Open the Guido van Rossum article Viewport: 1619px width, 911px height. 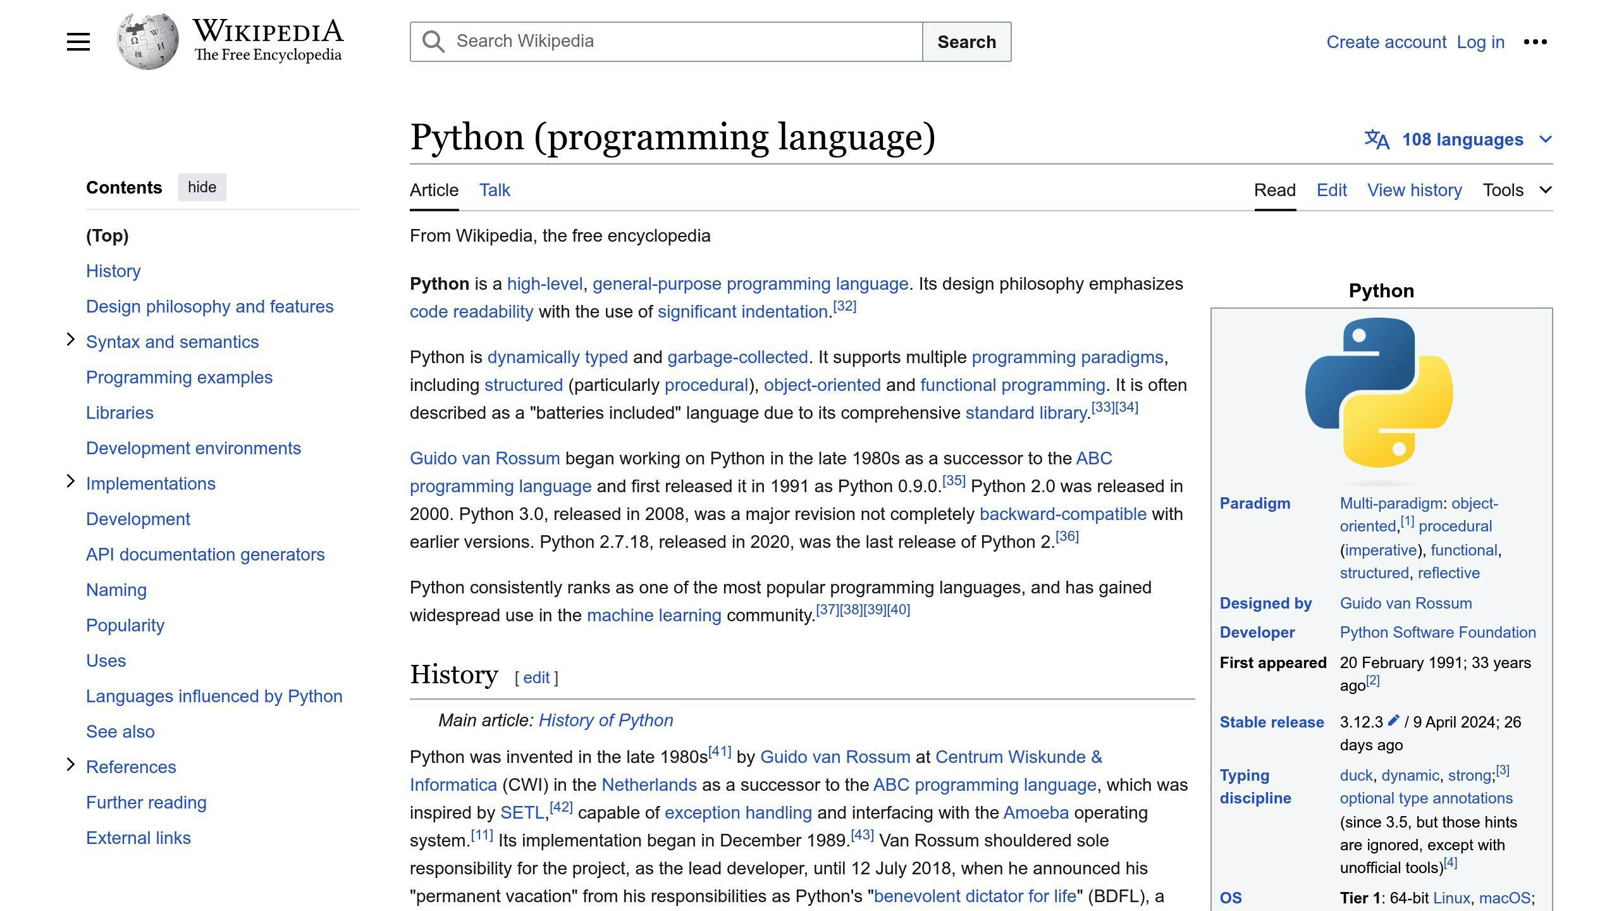(484, 458)
